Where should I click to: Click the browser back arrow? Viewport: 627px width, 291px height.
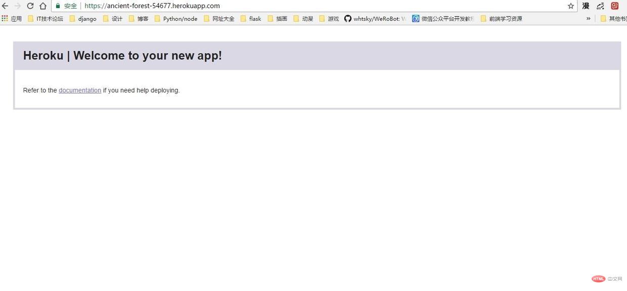pos(5,6)
